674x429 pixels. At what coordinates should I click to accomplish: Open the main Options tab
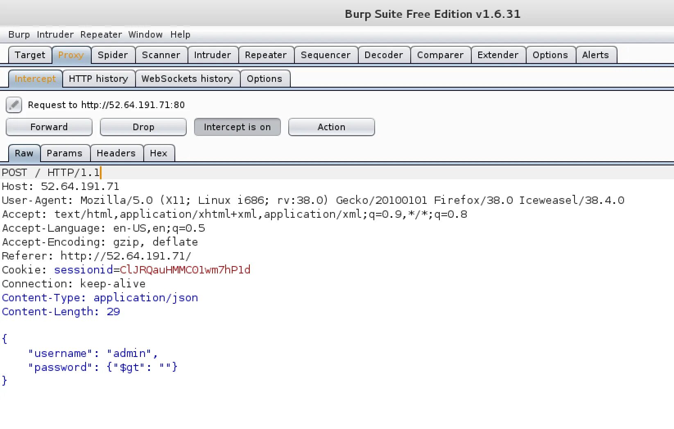click(x=550, y=55)
